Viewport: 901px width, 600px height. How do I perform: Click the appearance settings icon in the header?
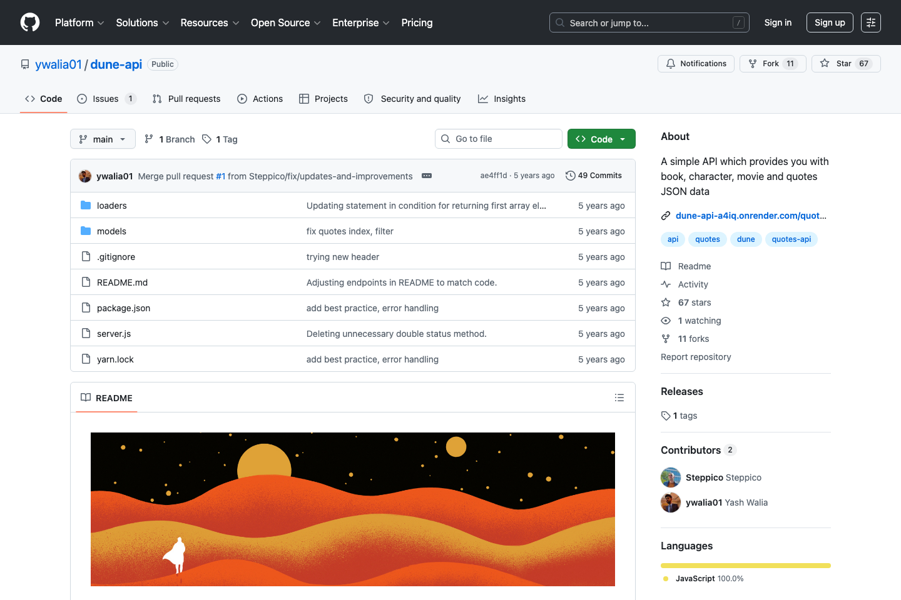[x=871, y=22]
